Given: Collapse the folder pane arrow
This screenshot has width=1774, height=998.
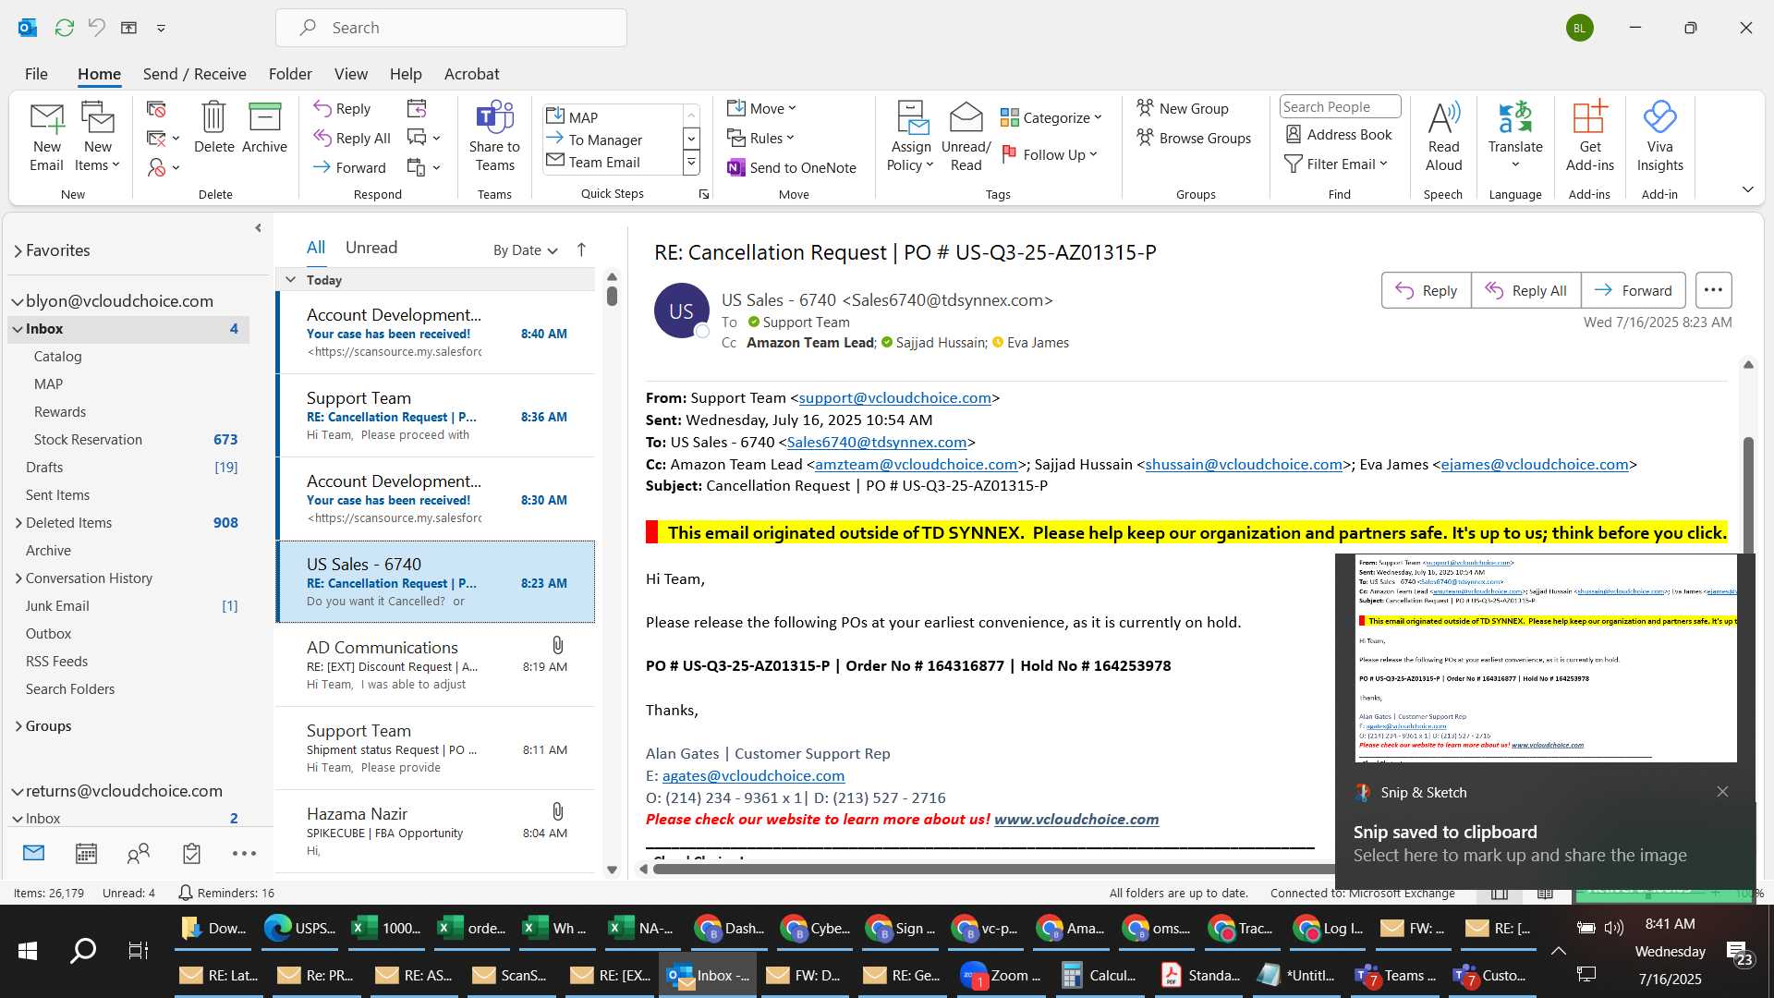Looking at the screenshot, I should click(x=258, y=227).
